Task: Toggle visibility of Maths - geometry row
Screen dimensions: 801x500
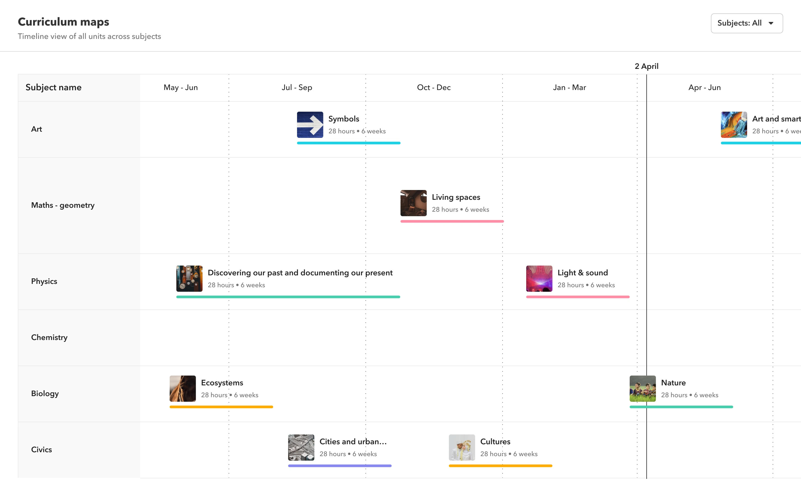Action: point(63,204)
